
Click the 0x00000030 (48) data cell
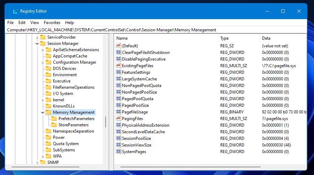(x=276, y=145)
